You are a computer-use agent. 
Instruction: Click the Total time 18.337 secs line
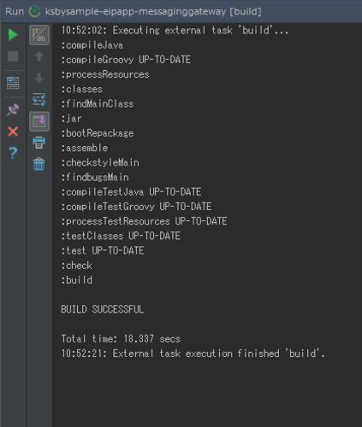point(121,339)
